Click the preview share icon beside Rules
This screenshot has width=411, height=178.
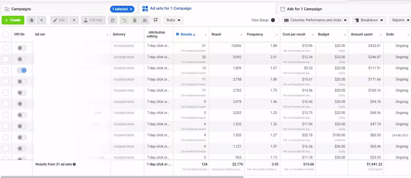point(156,20)
